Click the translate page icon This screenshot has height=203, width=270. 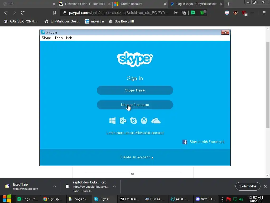[x=184, y=13]
